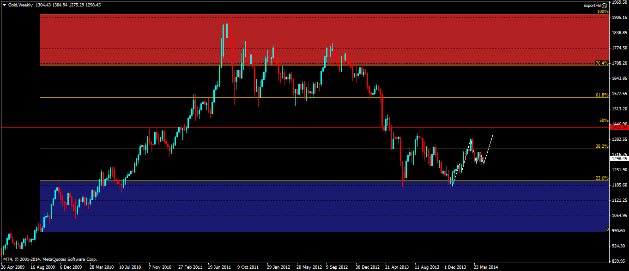629x271 pixels.
Task: Click the 1708.20 price on the scale
Action: (x=619, y=63)
